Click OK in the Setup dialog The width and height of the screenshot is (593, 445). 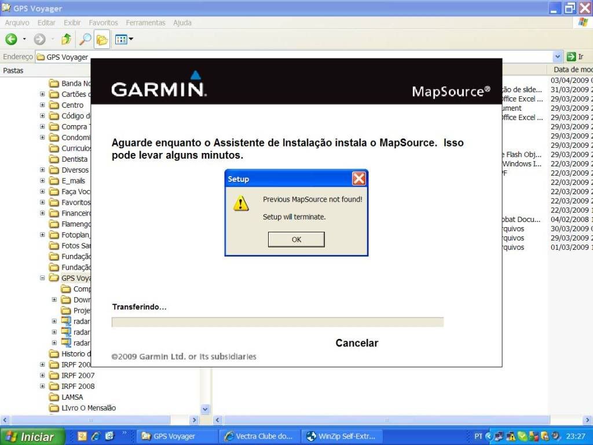point(296,239)
